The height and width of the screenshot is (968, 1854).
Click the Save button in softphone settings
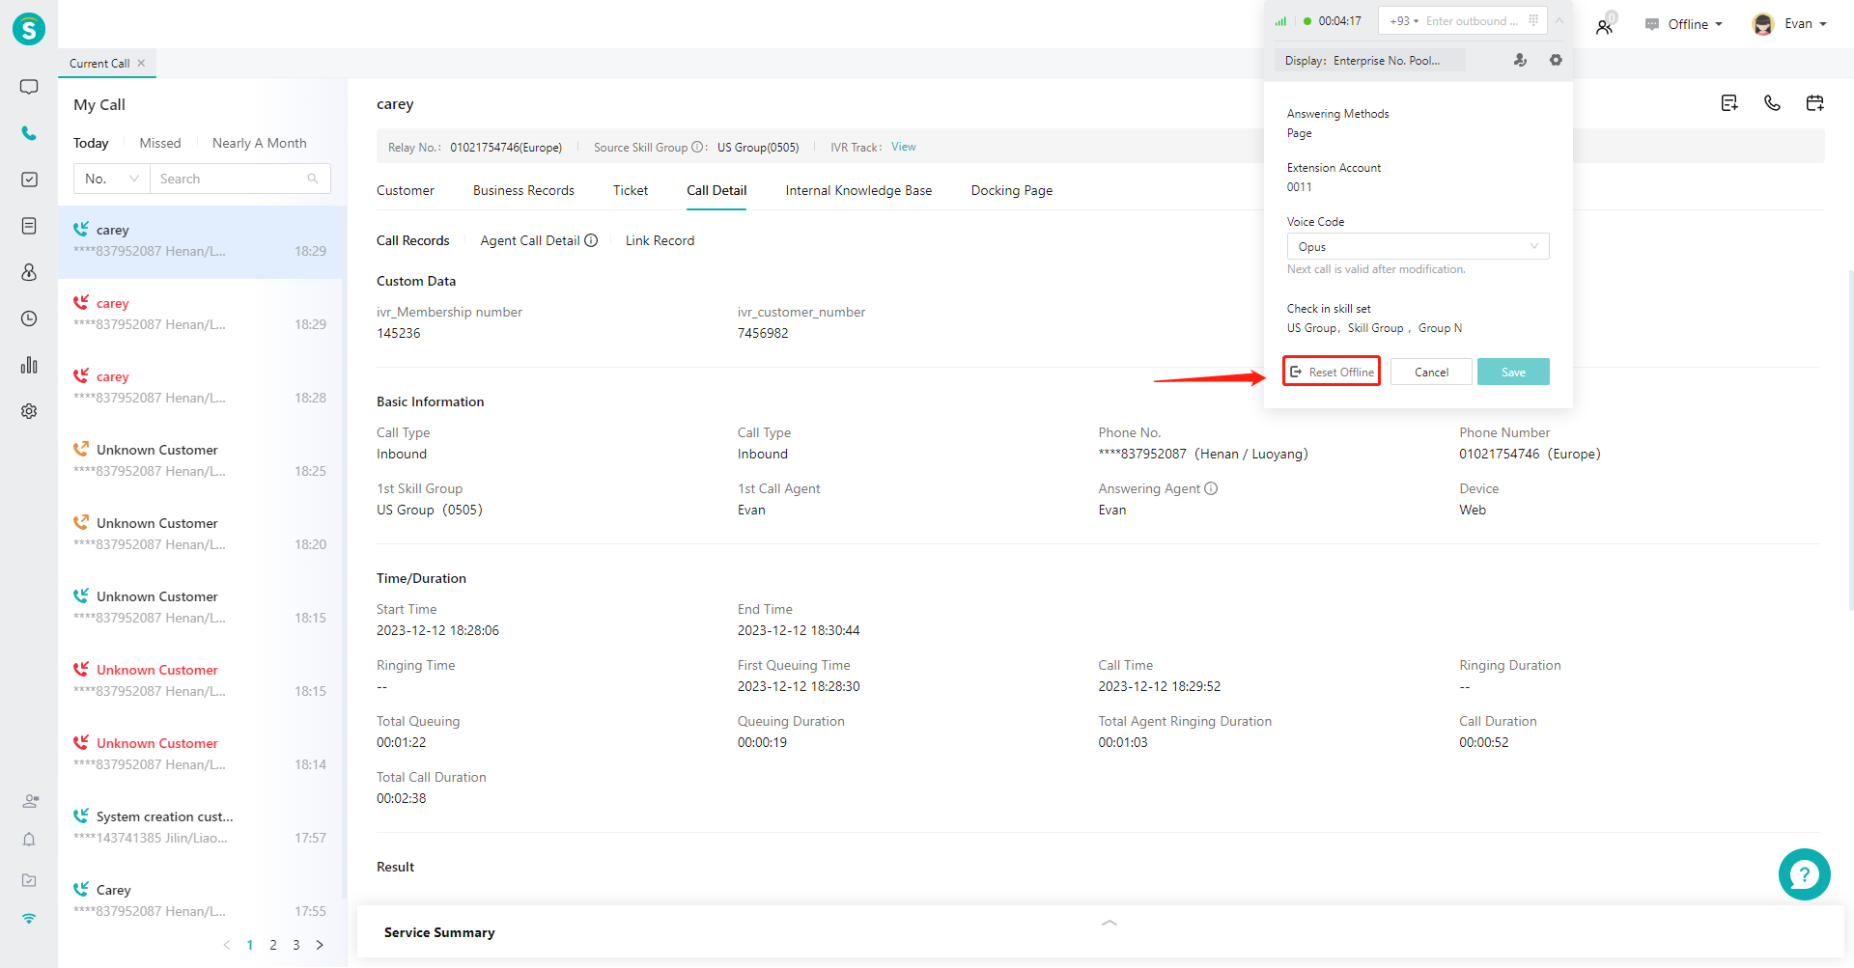(x=1513, y=372)
